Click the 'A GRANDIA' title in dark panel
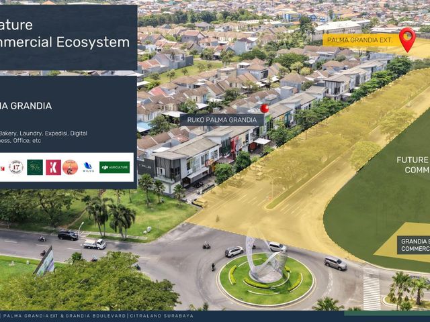This screenshot has width=430, height=322. tap(26, 106)
